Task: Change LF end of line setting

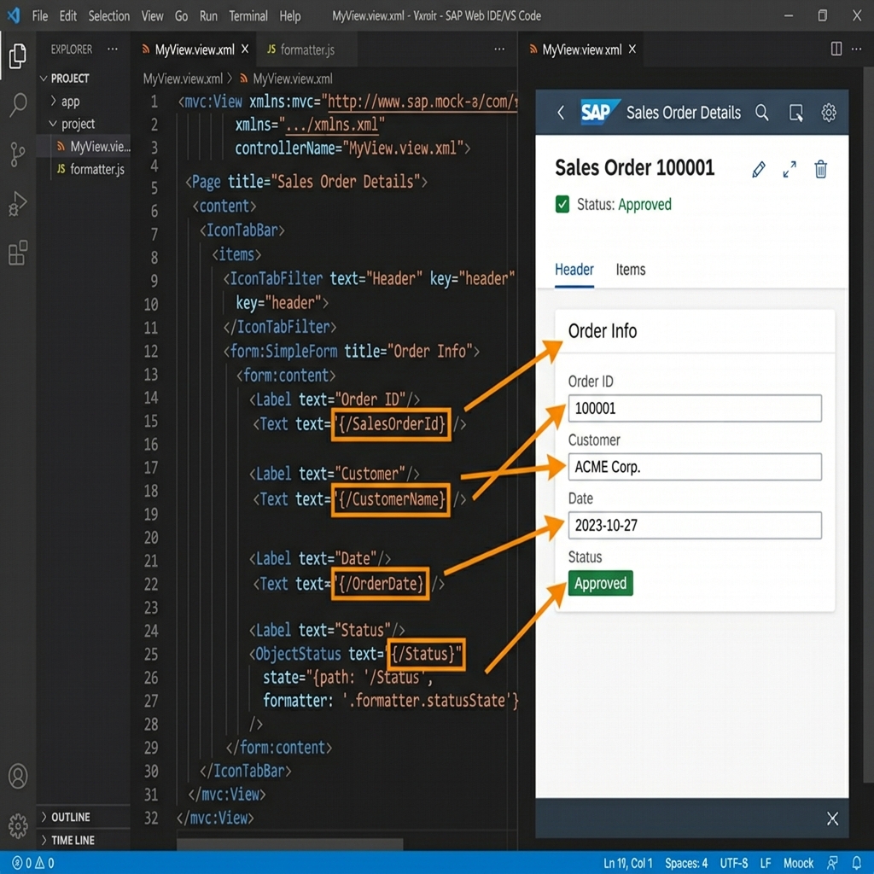Action: point(766,863)
